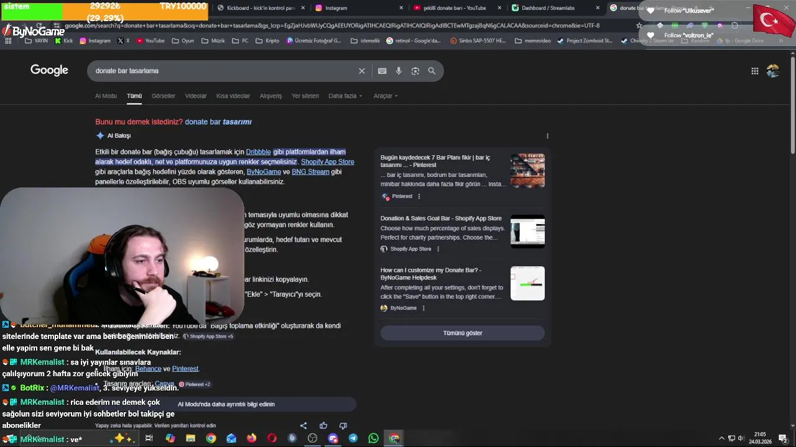Click the browser address bar URL
The width and height of the screenshot is (796, 447).
click(332, 25)
